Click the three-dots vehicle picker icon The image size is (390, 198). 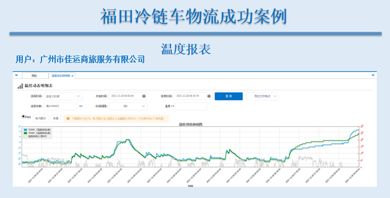click(81, 106)
